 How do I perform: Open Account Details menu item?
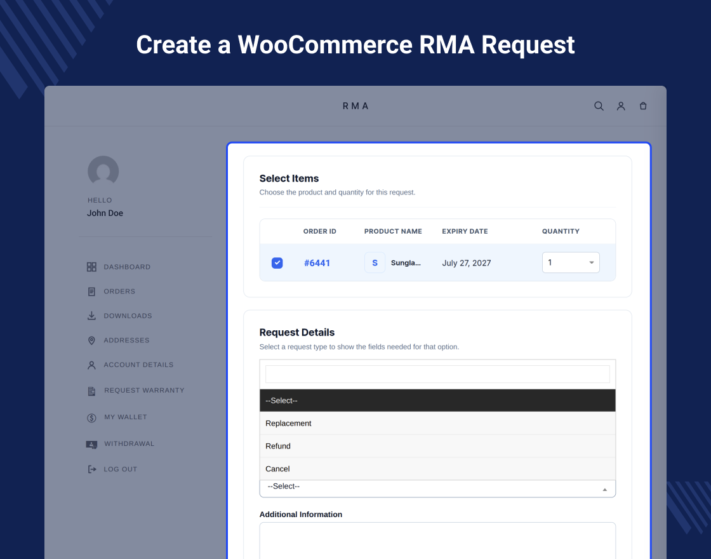point(138,365)
